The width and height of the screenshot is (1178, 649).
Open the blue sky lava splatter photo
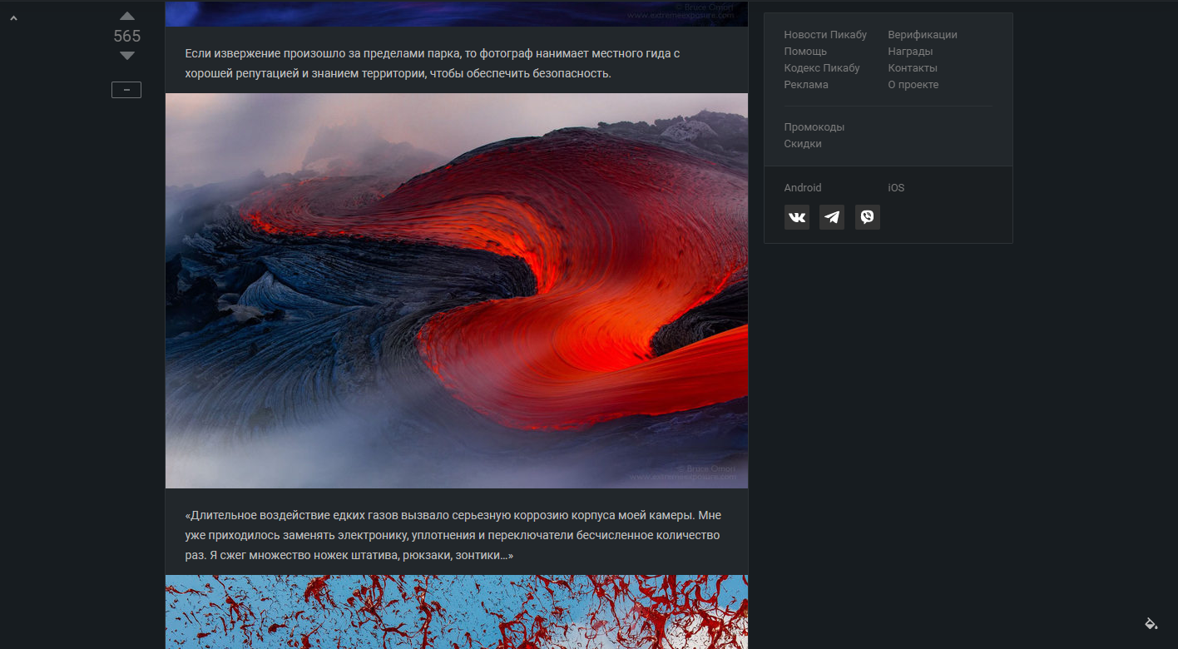point(457,612)
